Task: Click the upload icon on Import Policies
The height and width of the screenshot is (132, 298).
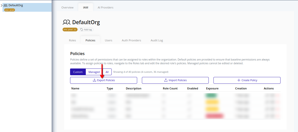Action: point(166,80)
